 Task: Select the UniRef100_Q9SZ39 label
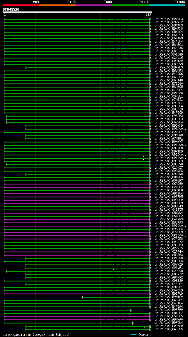tap(169, 281)
